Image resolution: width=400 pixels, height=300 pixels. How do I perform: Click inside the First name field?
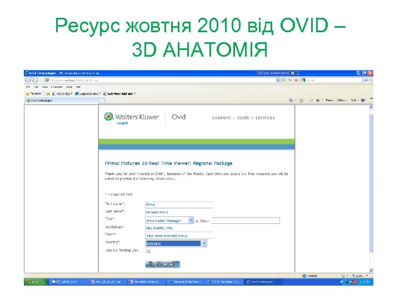(x=179, y=204)
